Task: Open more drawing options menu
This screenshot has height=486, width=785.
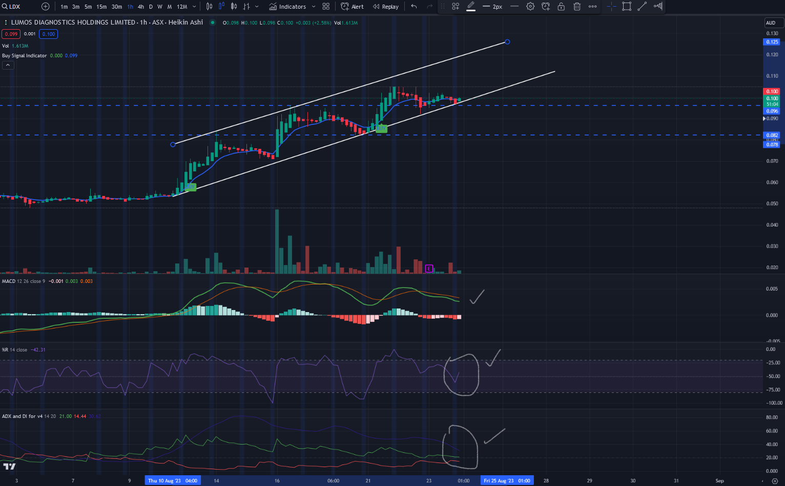Action: (592, 7)
